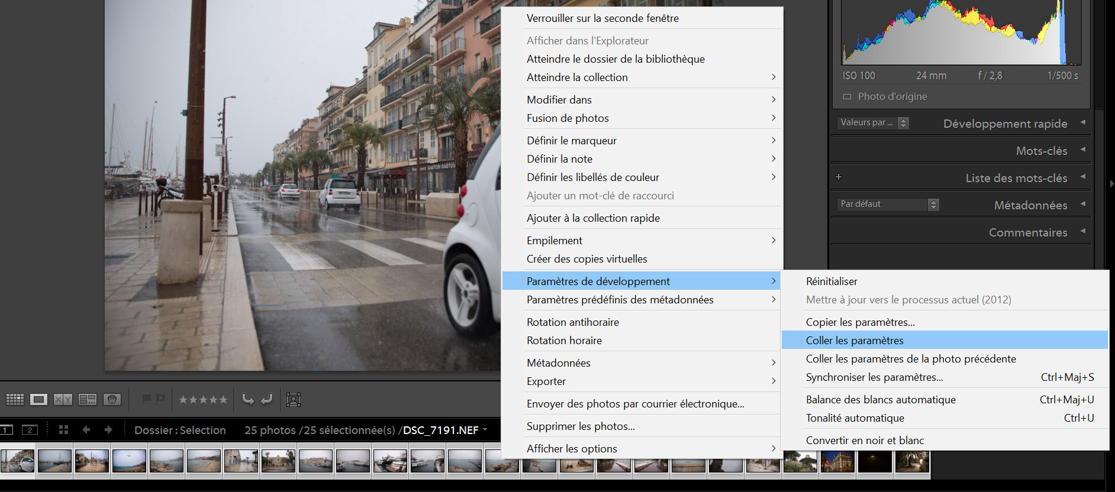Choose Convertir en noir et blanc
Image resolution: width=1115 pixels, height=492 pixels.
pos(945,441)
